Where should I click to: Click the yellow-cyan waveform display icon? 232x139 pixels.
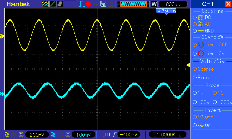pyautogui.click(x=45, y=4)
